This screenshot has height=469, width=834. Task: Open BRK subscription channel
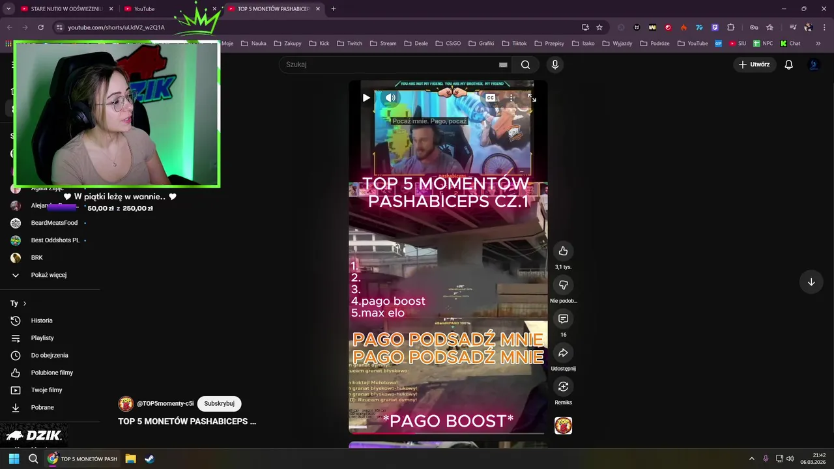point(36,257)
